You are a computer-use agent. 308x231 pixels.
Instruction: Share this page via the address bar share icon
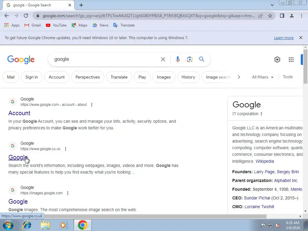[260, 16]
